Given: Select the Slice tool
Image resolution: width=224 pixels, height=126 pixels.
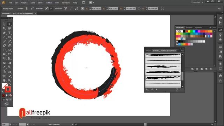Looking at the screenshot, I should [9, 76].
